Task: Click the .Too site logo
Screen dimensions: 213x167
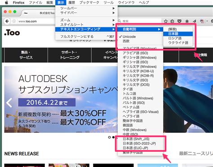Action: click(x=12, y=33)
